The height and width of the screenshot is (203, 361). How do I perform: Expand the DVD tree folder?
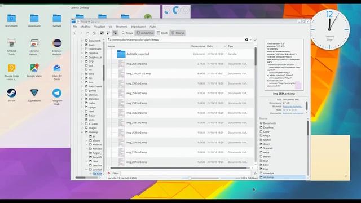[82, 61]
